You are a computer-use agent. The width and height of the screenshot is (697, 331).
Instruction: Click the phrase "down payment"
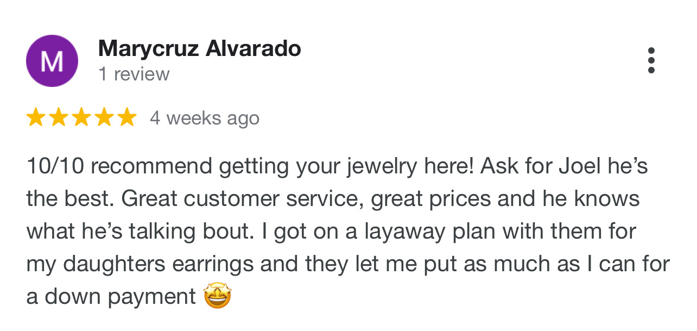[120, 297]
